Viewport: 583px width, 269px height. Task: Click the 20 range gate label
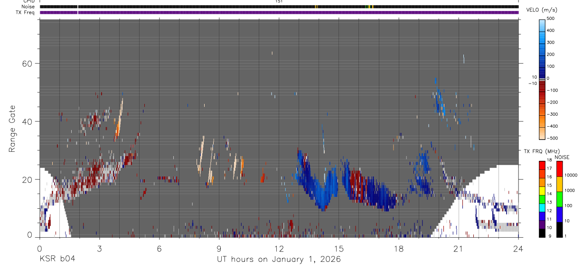(x=27, y=179)
